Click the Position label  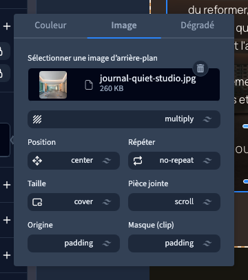click(41, 142)
